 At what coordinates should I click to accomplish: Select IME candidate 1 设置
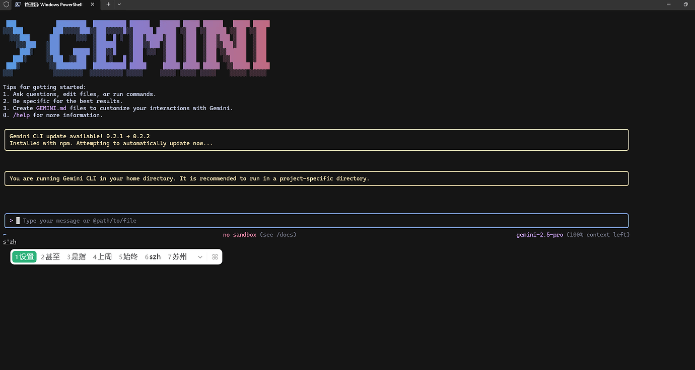(25, 257)
